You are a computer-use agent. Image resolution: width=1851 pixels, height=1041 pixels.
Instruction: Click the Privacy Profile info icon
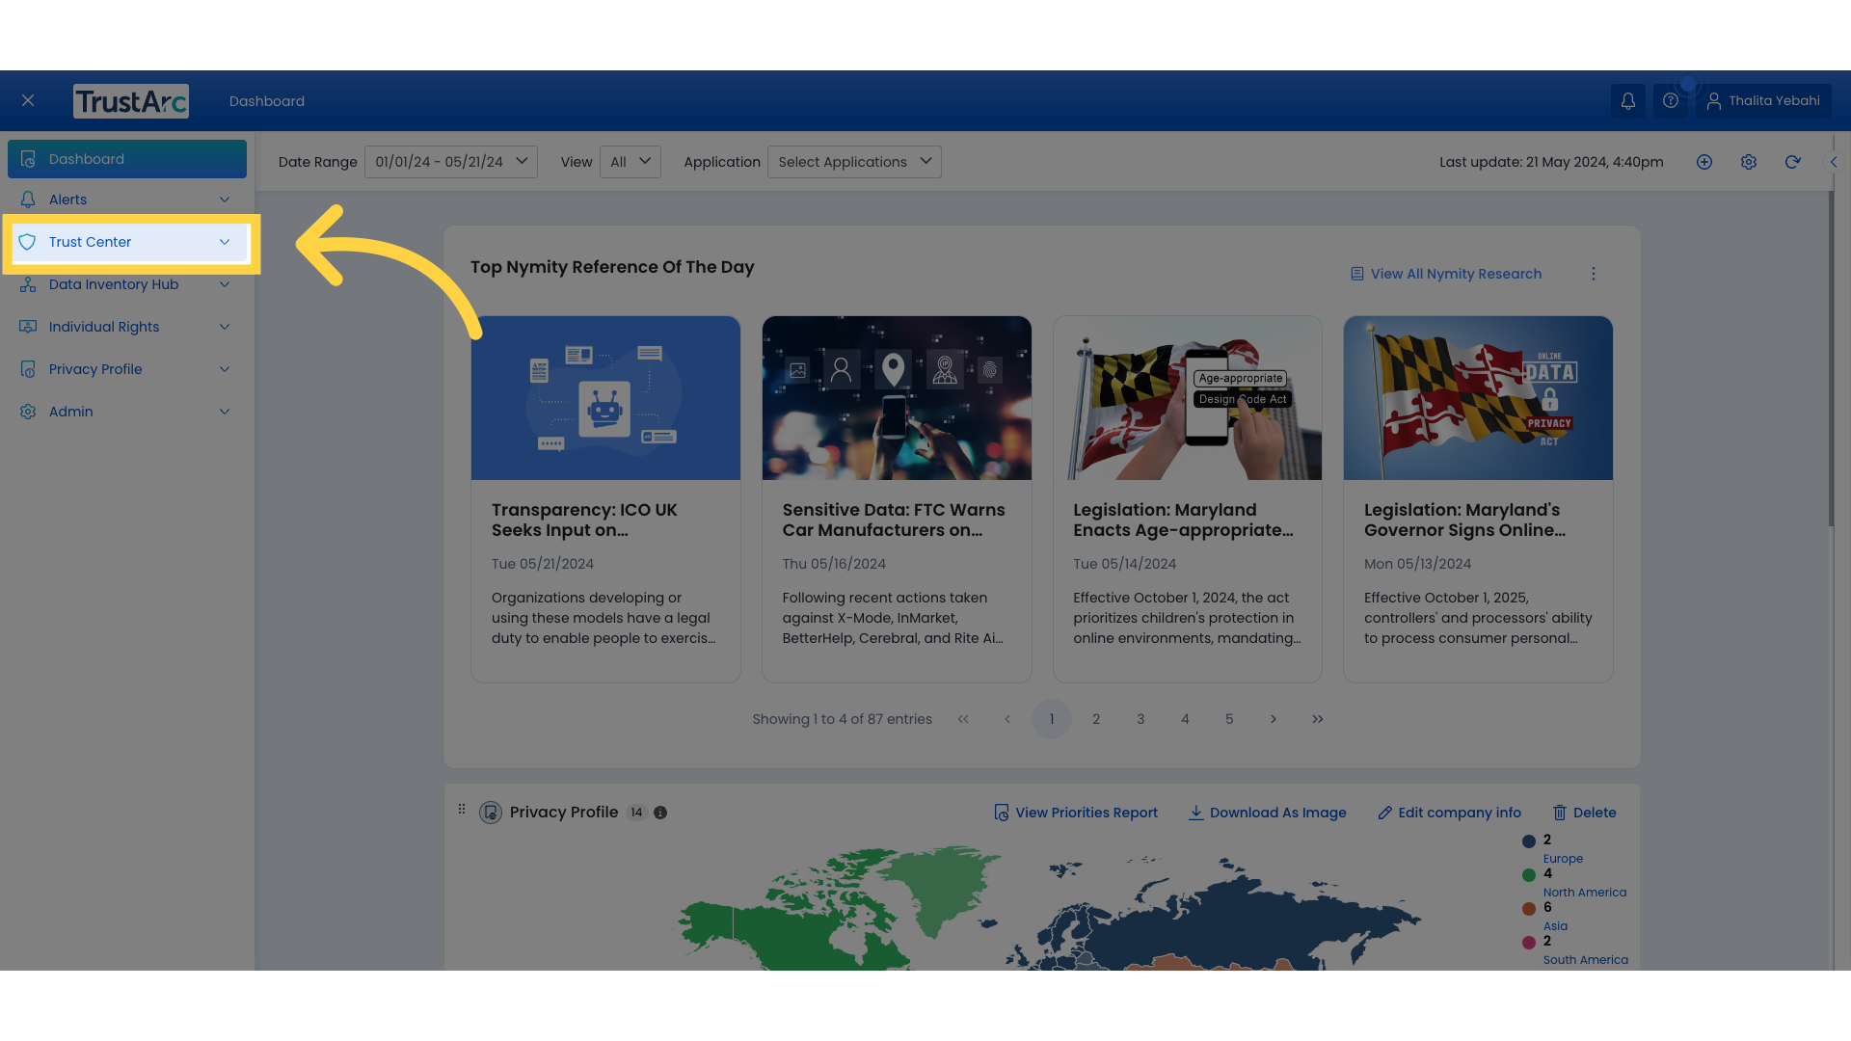click(x=660, y=813)
